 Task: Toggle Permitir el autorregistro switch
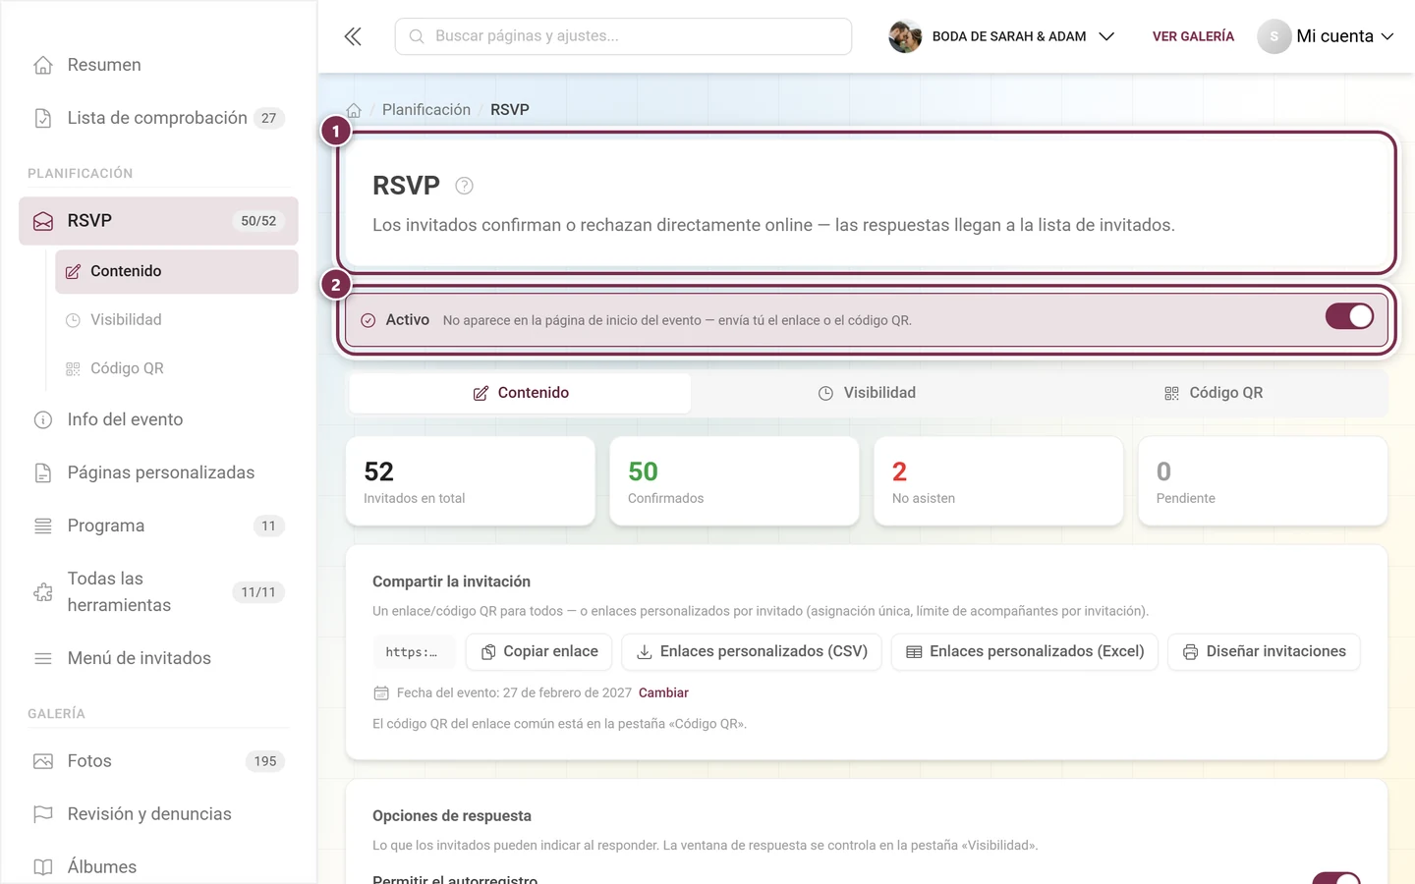click(1336, 877)
